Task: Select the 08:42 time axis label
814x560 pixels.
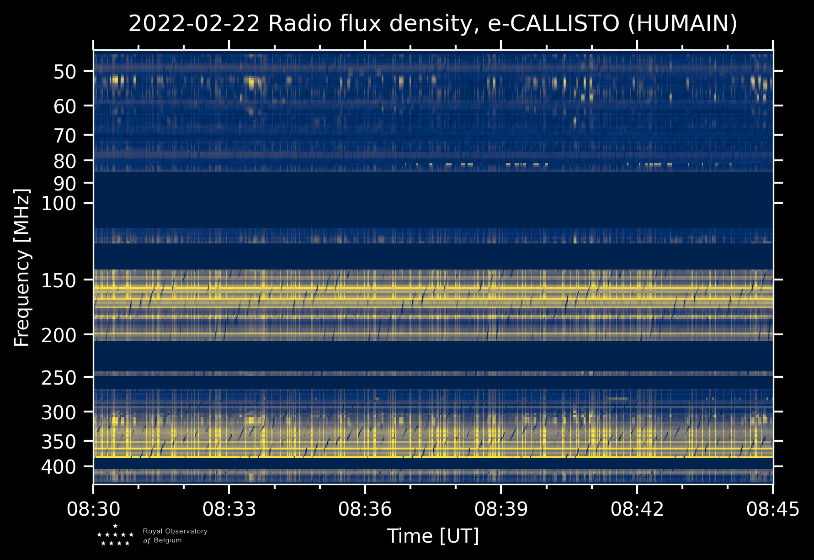Action: coord(637,509)
